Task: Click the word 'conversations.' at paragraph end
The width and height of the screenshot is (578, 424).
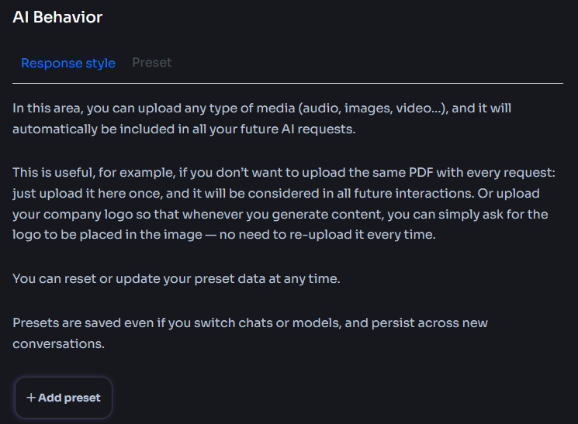Action: pyautogui.click(x=59, y=343)
